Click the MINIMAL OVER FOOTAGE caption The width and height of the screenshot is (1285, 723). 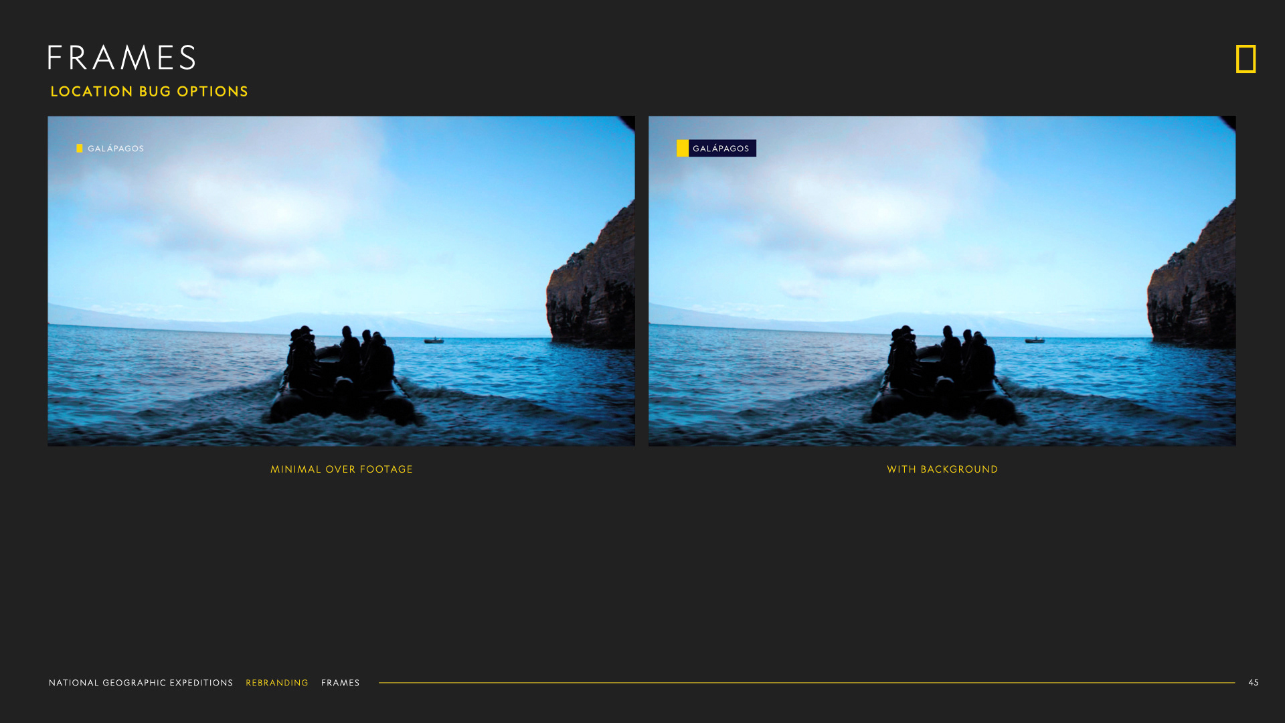coord(341,469)
